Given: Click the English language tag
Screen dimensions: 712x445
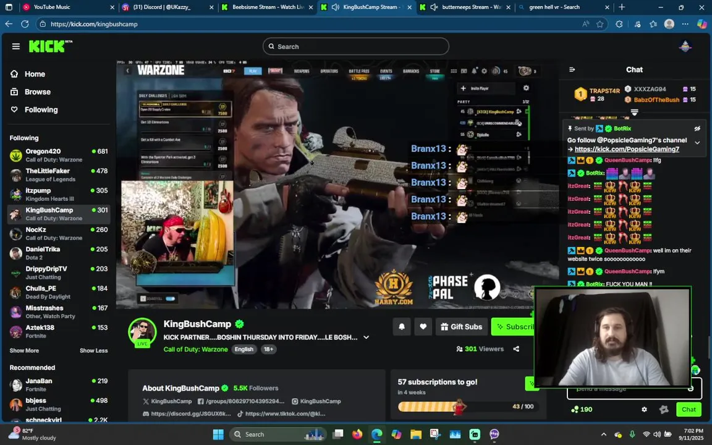Looking at the screenshot, I should coord(244,349).
